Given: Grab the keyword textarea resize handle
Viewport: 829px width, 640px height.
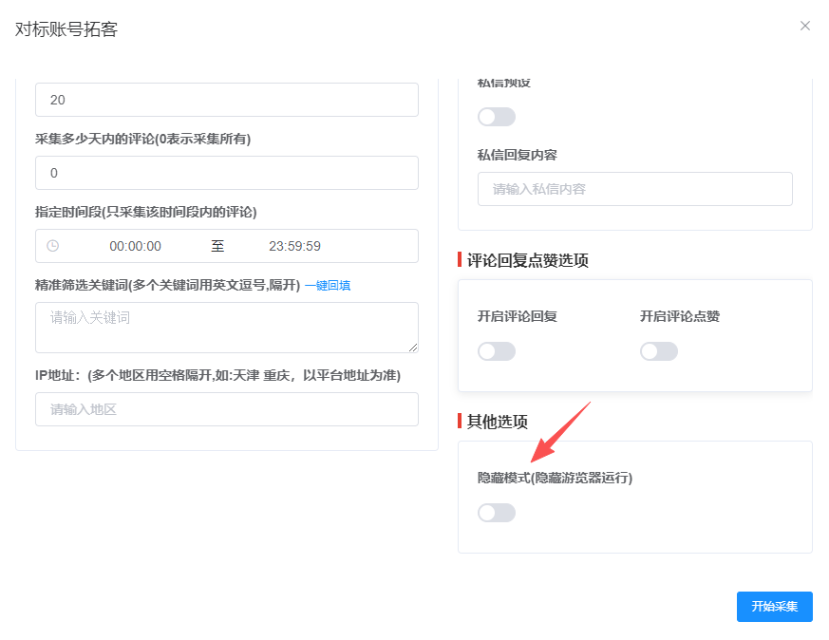Looking at the screenshot, I should pyautogui.click(x=413, y=348).
